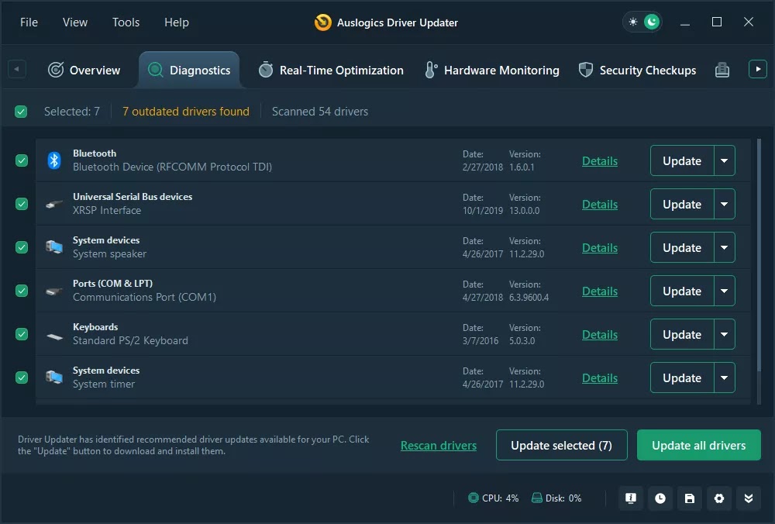Click the Bluetooth device icon in the list
This screenshot has height=524, width=775.
(x=53, y=160)
